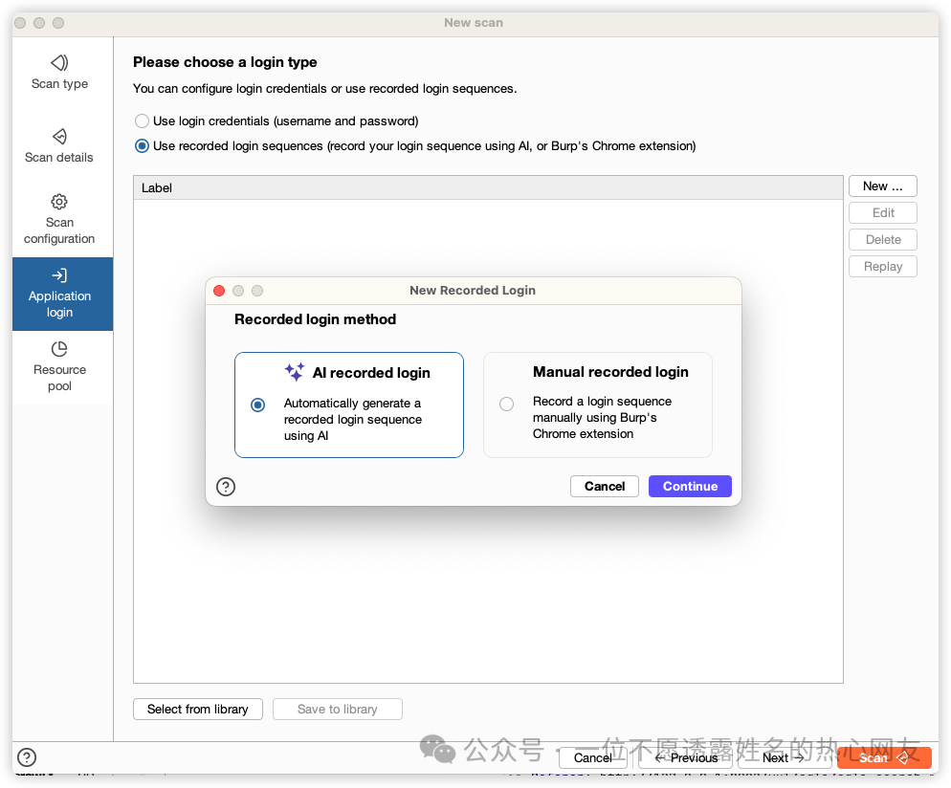The image size is (951, 788).
Task: Select Use recorded login sequences option
Action: [x=142, y=146]
